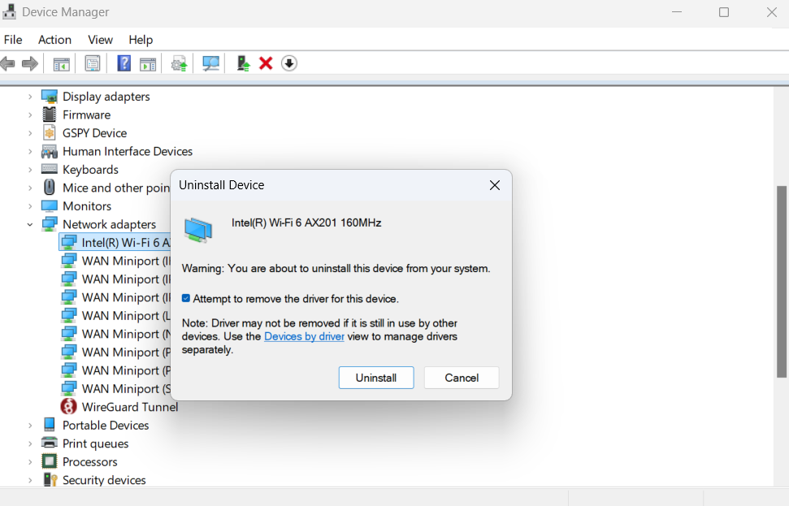789x506 pixels.
Task: Expand the Monitors node
Action: (30, 206)
